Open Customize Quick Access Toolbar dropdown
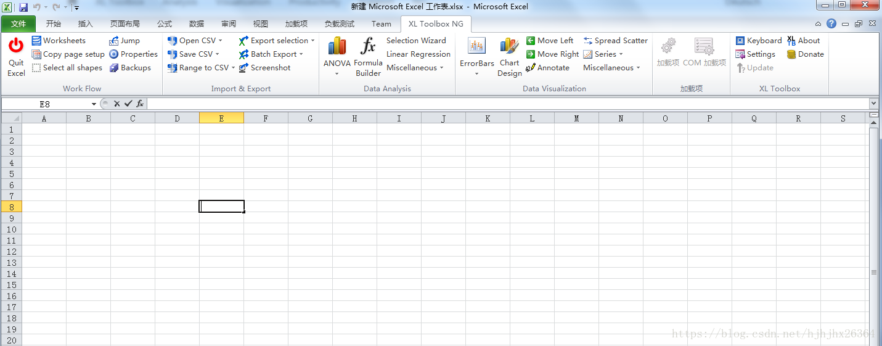This screenshot has width=882, height=346. pos(76,7)
